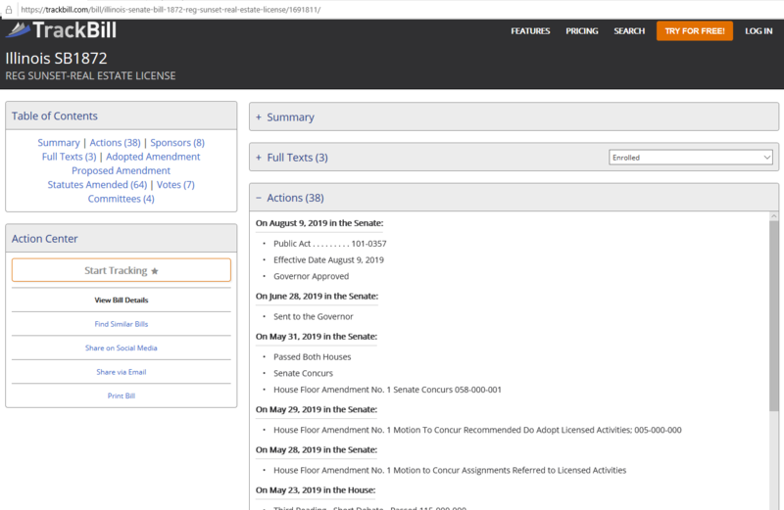Click the 'Senate Concurs' action line
Image resolution: width=784 pixels, height=510 pixels.
[x=303, y=373]
